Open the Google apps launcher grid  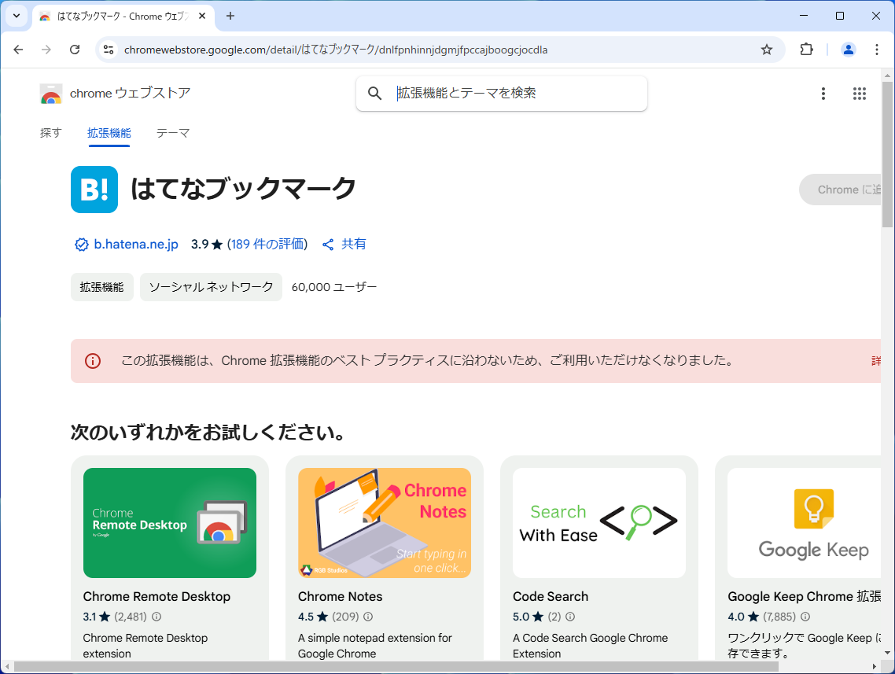pyautogui.click(x=860, y=93)
